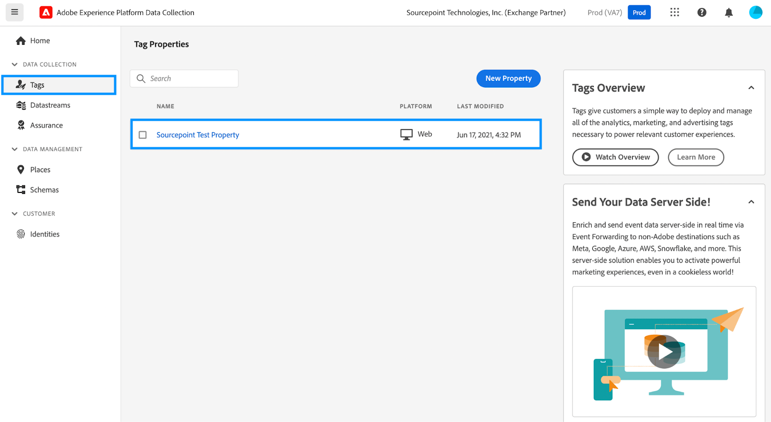Sort by the LAST MODIFIED column header
Image resolution: width=771 pixels, height=422 pixels.
click(x=480, y=106)
